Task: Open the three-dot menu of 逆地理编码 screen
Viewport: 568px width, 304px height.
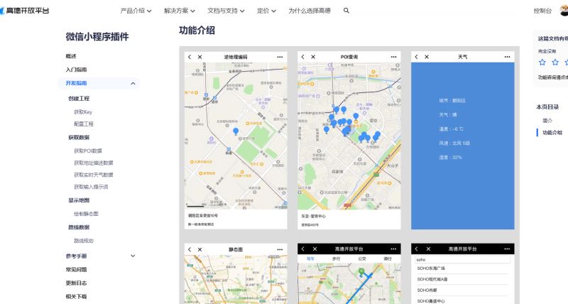Action: [280, 57]
